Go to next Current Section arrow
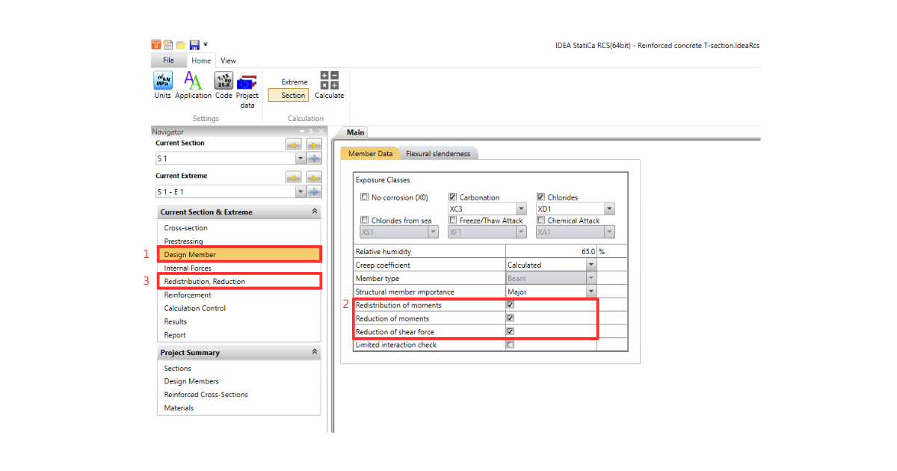The width and height of the screenshot is (897, 471). point(314,144)
